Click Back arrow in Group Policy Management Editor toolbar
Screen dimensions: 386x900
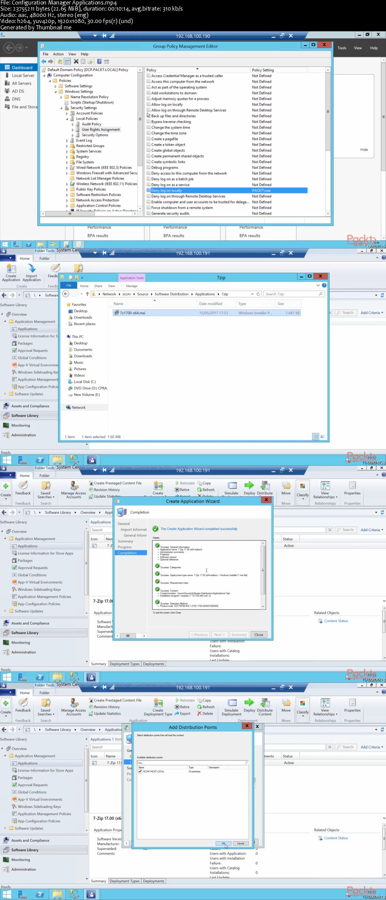44,61
